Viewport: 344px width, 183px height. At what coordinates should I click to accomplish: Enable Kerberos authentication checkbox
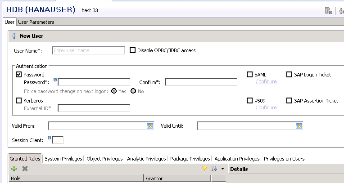[19, 101]
